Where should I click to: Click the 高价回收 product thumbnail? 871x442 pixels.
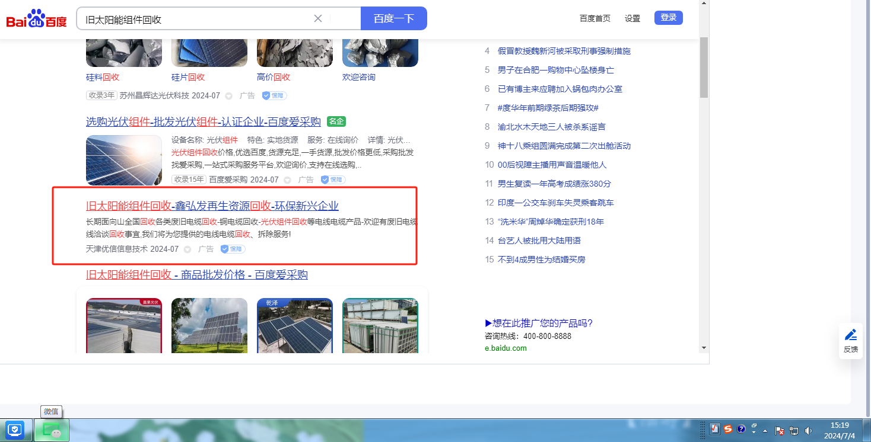(x=295, y=53)
